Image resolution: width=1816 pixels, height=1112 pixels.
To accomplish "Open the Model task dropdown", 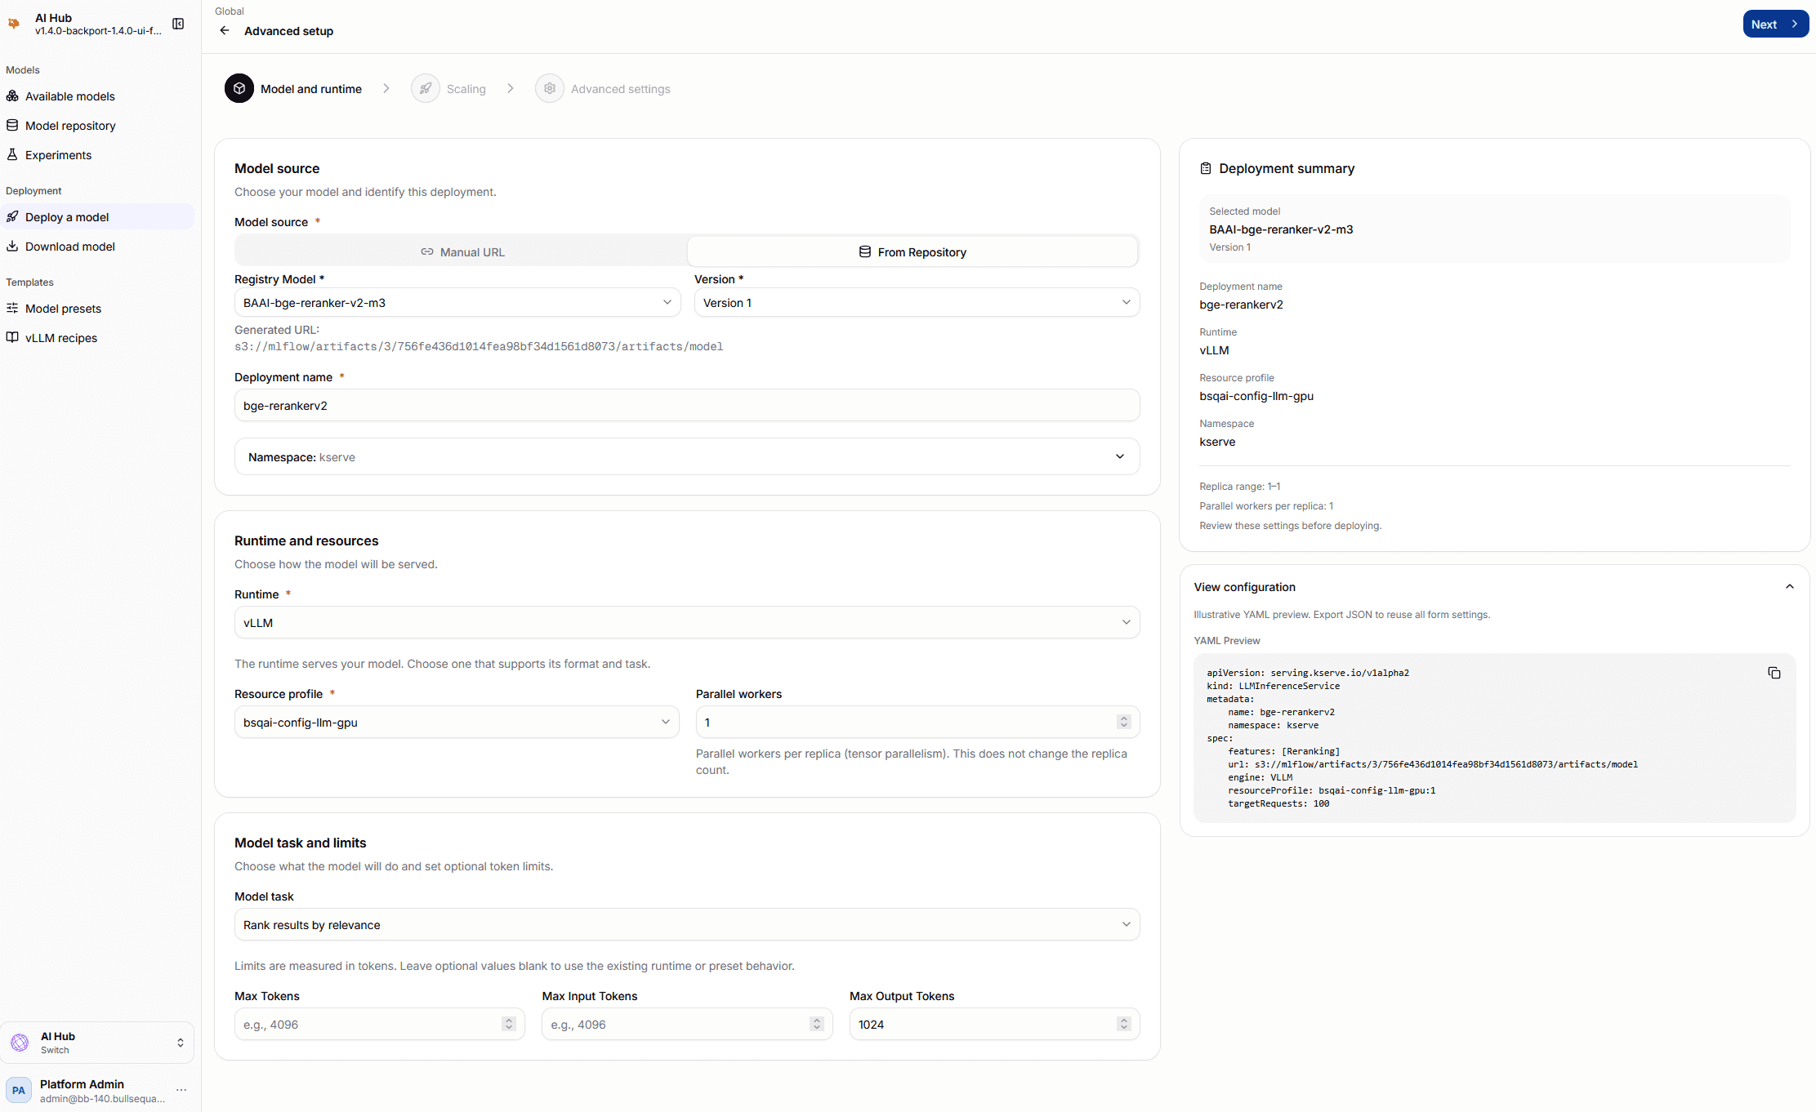I will pos(687,924).
